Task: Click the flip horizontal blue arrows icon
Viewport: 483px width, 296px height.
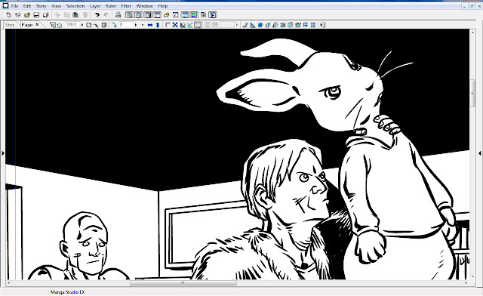Action: coord(150,25)
